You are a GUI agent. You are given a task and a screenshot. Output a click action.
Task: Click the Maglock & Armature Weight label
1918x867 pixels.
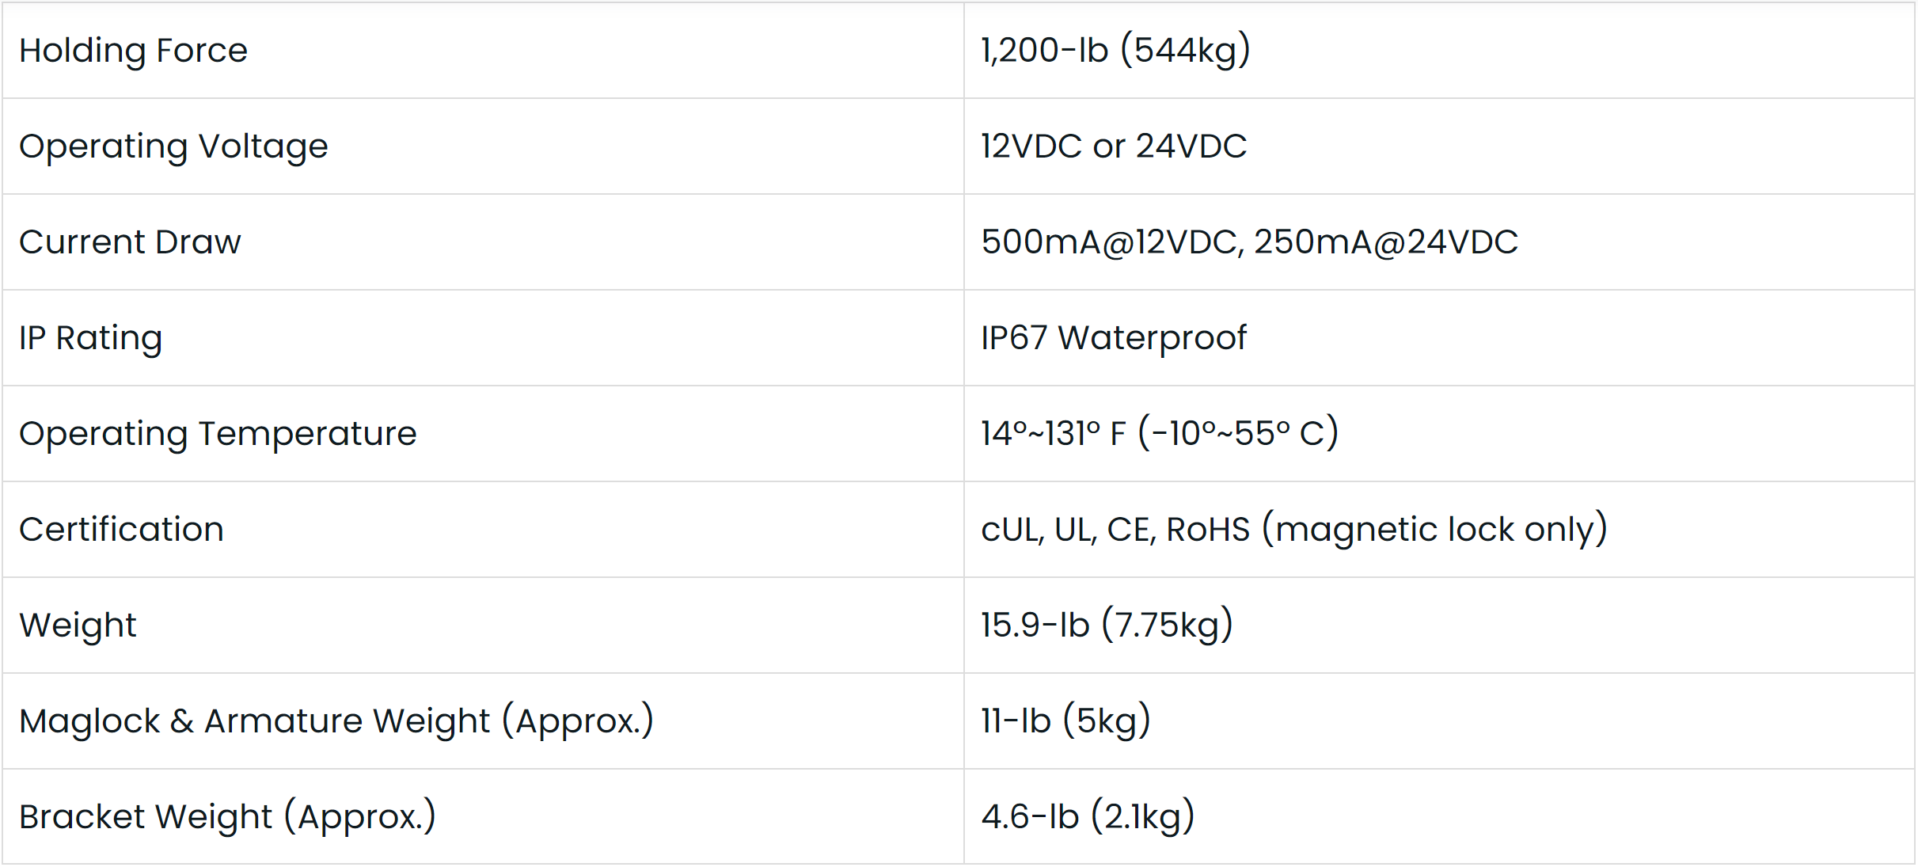[336, 721]
